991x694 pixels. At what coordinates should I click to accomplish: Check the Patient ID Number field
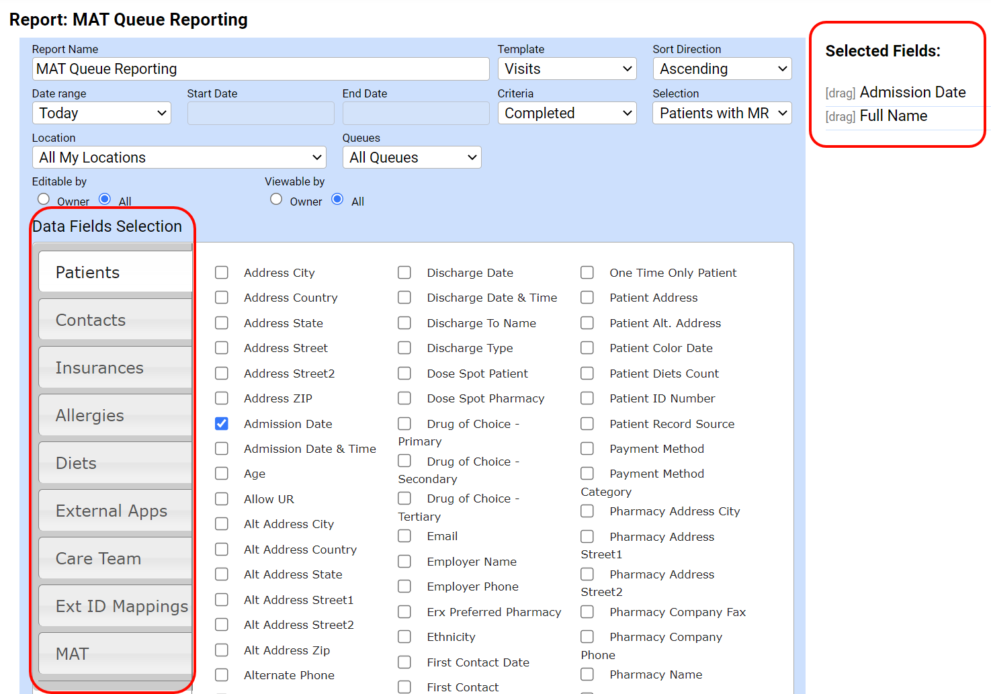(587, 398)
